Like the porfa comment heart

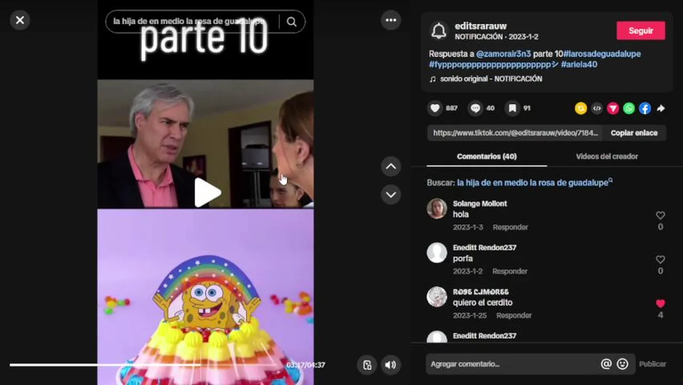[661, 259]
